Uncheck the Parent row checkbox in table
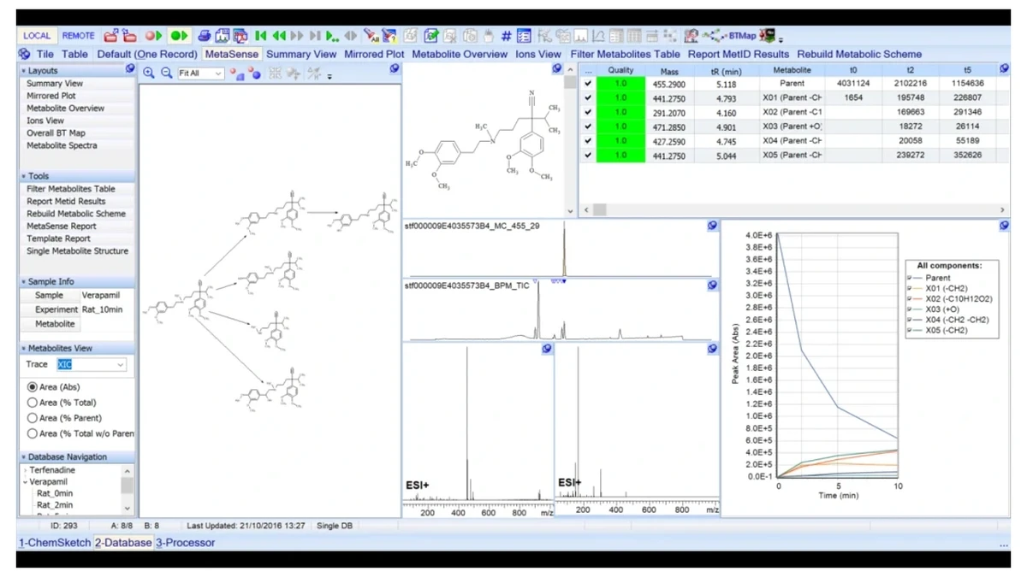The image size is (1027, 577). coord(588,84)
